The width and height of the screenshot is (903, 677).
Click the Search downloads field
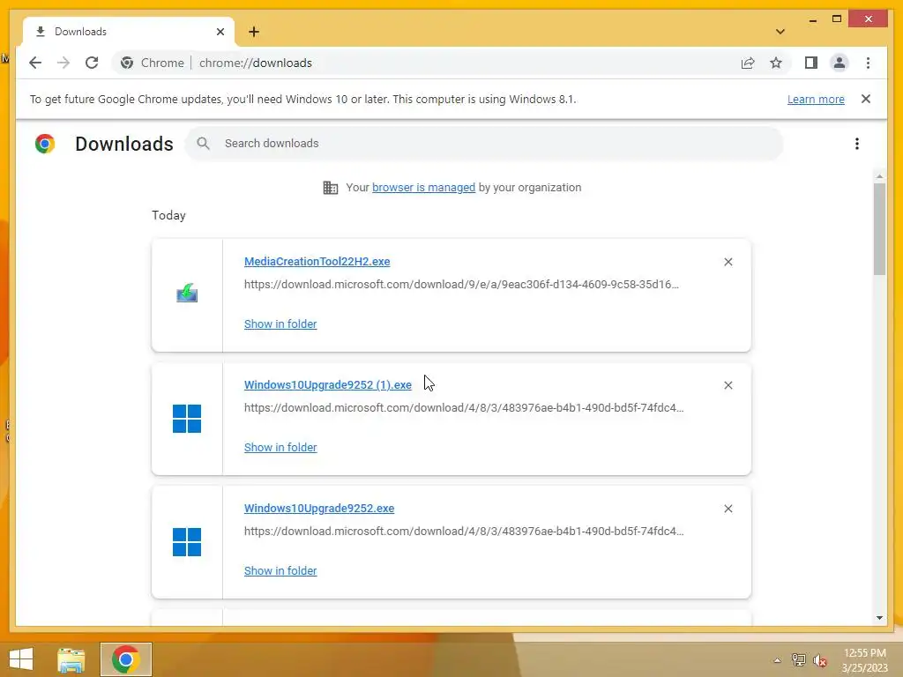tap(484, 144)
